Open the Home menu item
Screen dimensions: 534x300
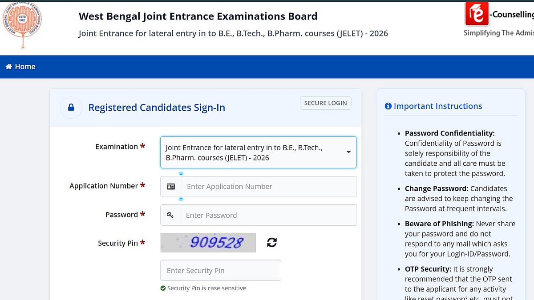25,67
